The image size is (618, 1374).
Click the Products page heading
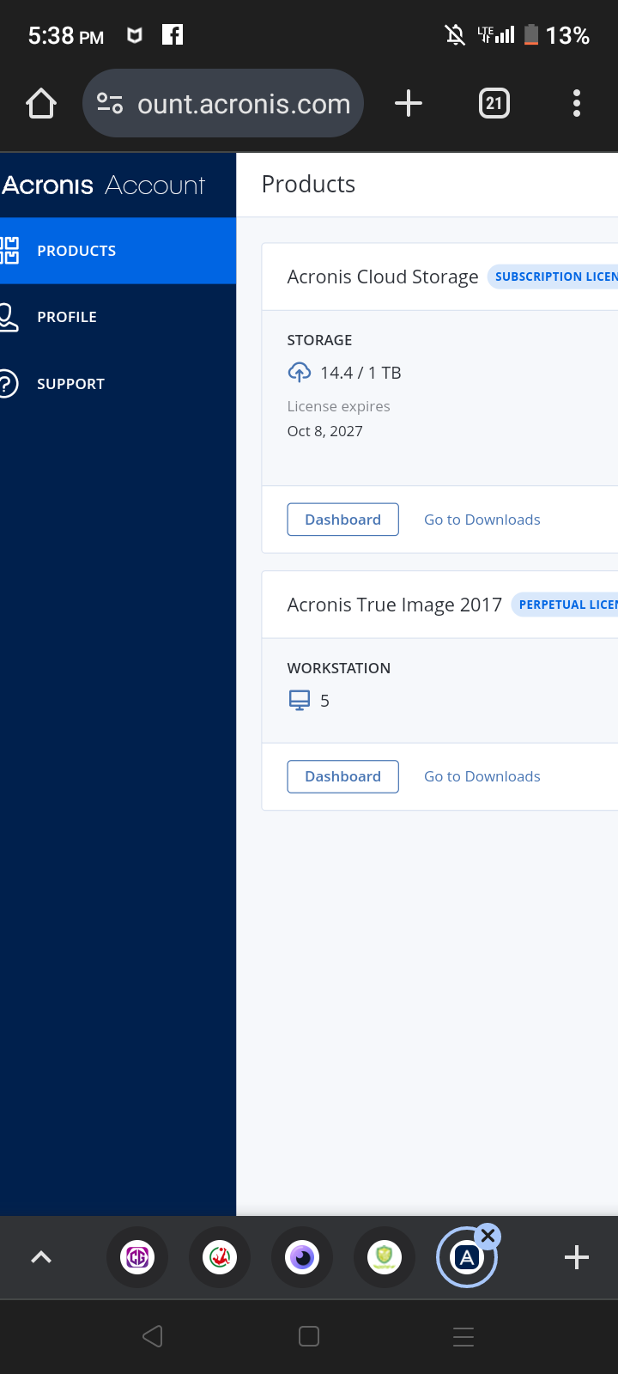click(308, 184)
